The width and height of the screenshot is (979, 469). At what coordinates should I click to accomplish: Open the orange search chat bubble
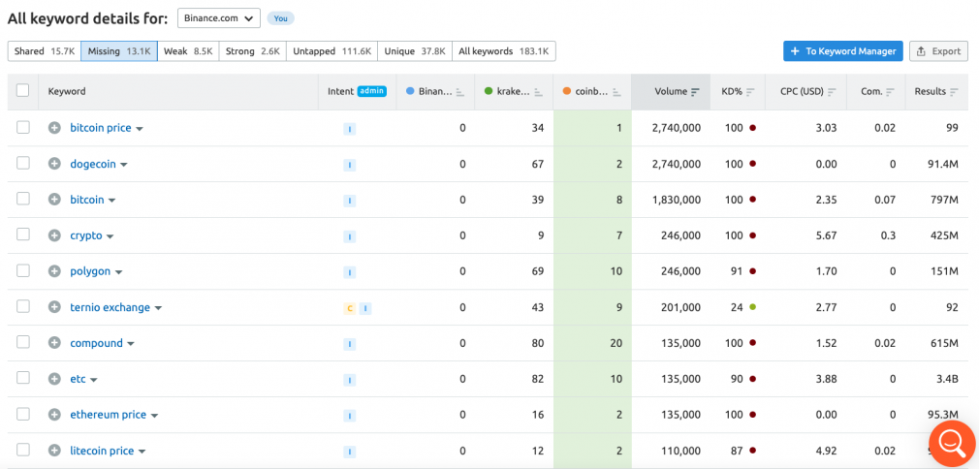coord(952,443)
